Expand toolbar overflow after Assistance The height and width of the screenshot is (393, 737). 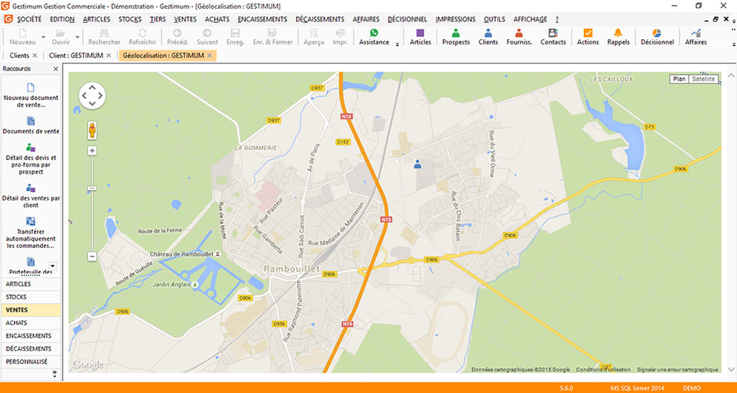[397, 44]
